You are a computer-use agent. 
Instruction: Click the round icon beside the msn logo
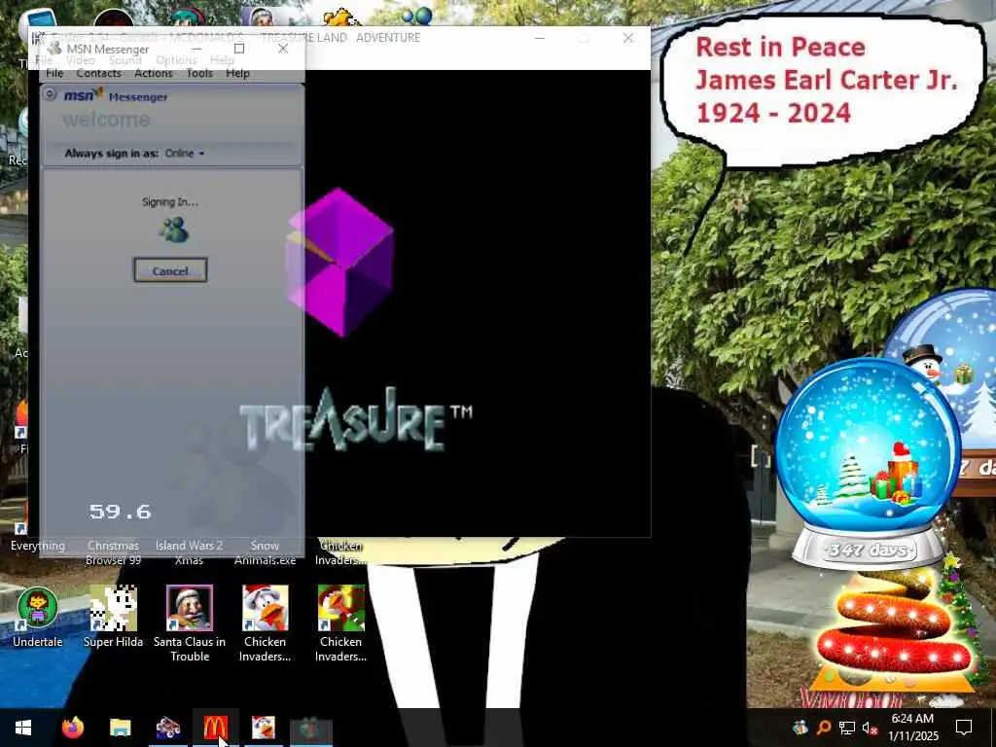point(50,95)
